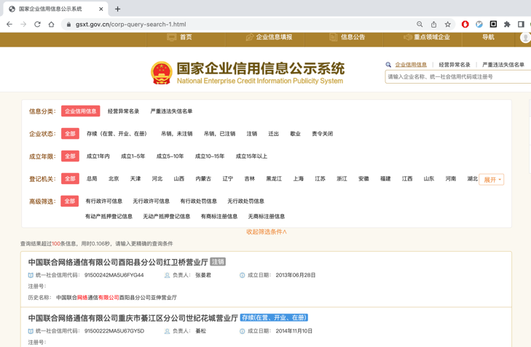Filter by 无行政处罚信息
Image resolution: width=531 pixels, height=347 pixels.
[x=246, y=202]
